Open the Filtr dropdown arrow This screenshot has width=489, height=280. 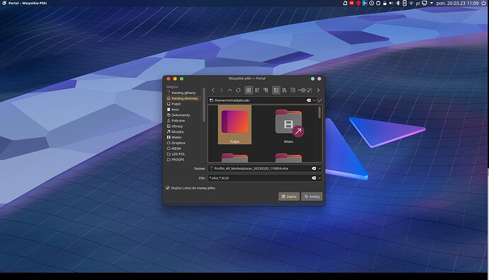(x=320, y=178)
